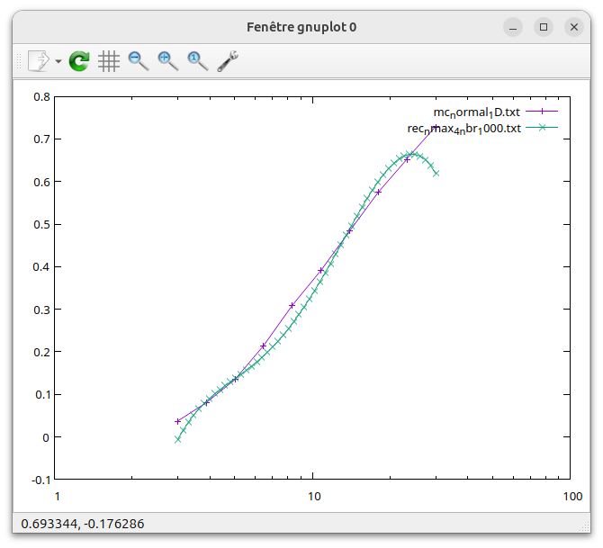The height and width of the screenshot is (548, 603).
Task: Click the purple legend line sample
Action: point(542,112)
